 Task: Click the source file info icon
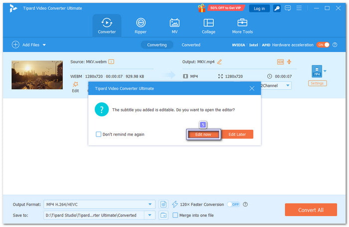[111, 62]
